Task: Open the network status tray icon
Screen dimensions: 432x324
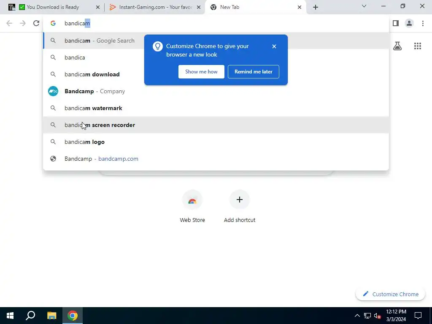Action: (367, 316)
